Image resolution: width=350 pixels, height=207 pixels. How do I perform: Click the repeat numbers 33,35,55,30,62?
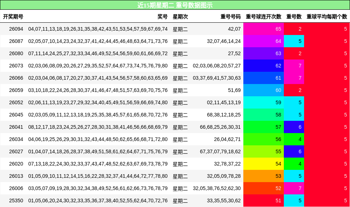click(224, 200)
